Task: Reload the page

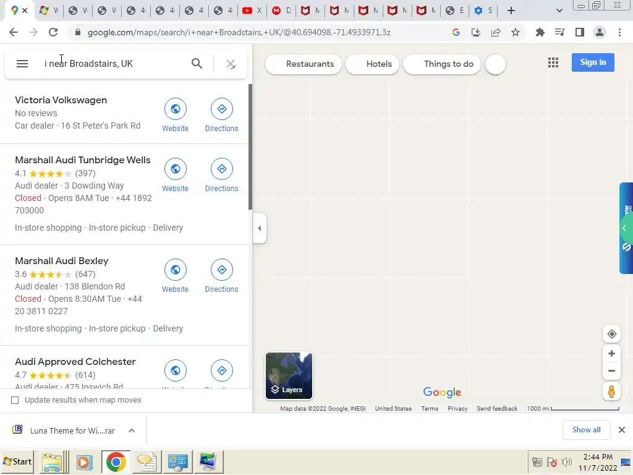Action: tap(53, 32)
